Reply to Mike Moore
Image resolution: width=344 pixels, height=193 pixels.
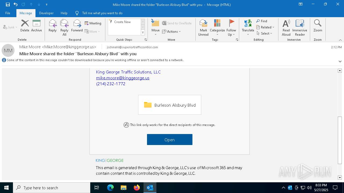[x=53, y=26]
